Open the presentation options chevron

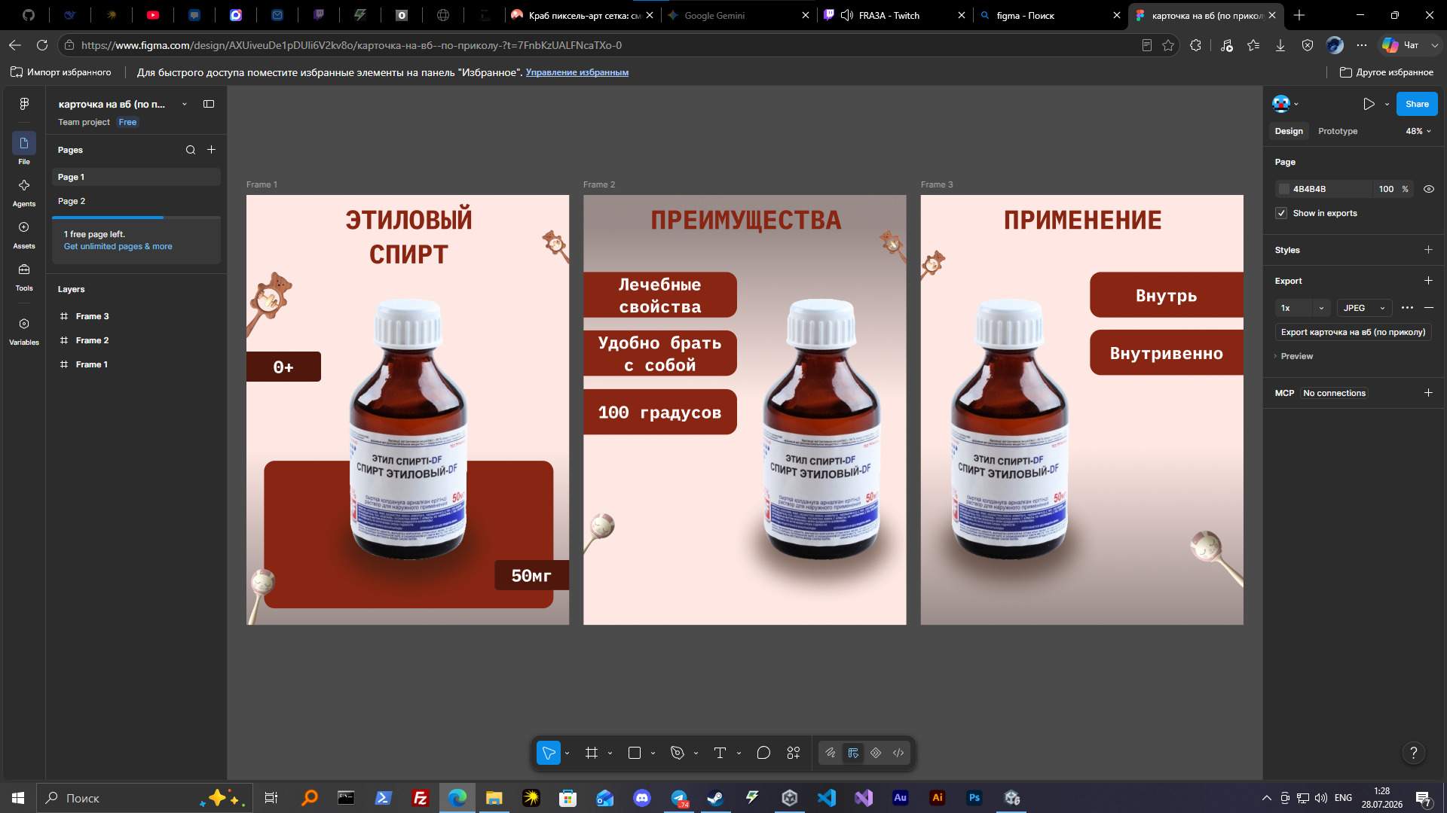[1387, 104]
